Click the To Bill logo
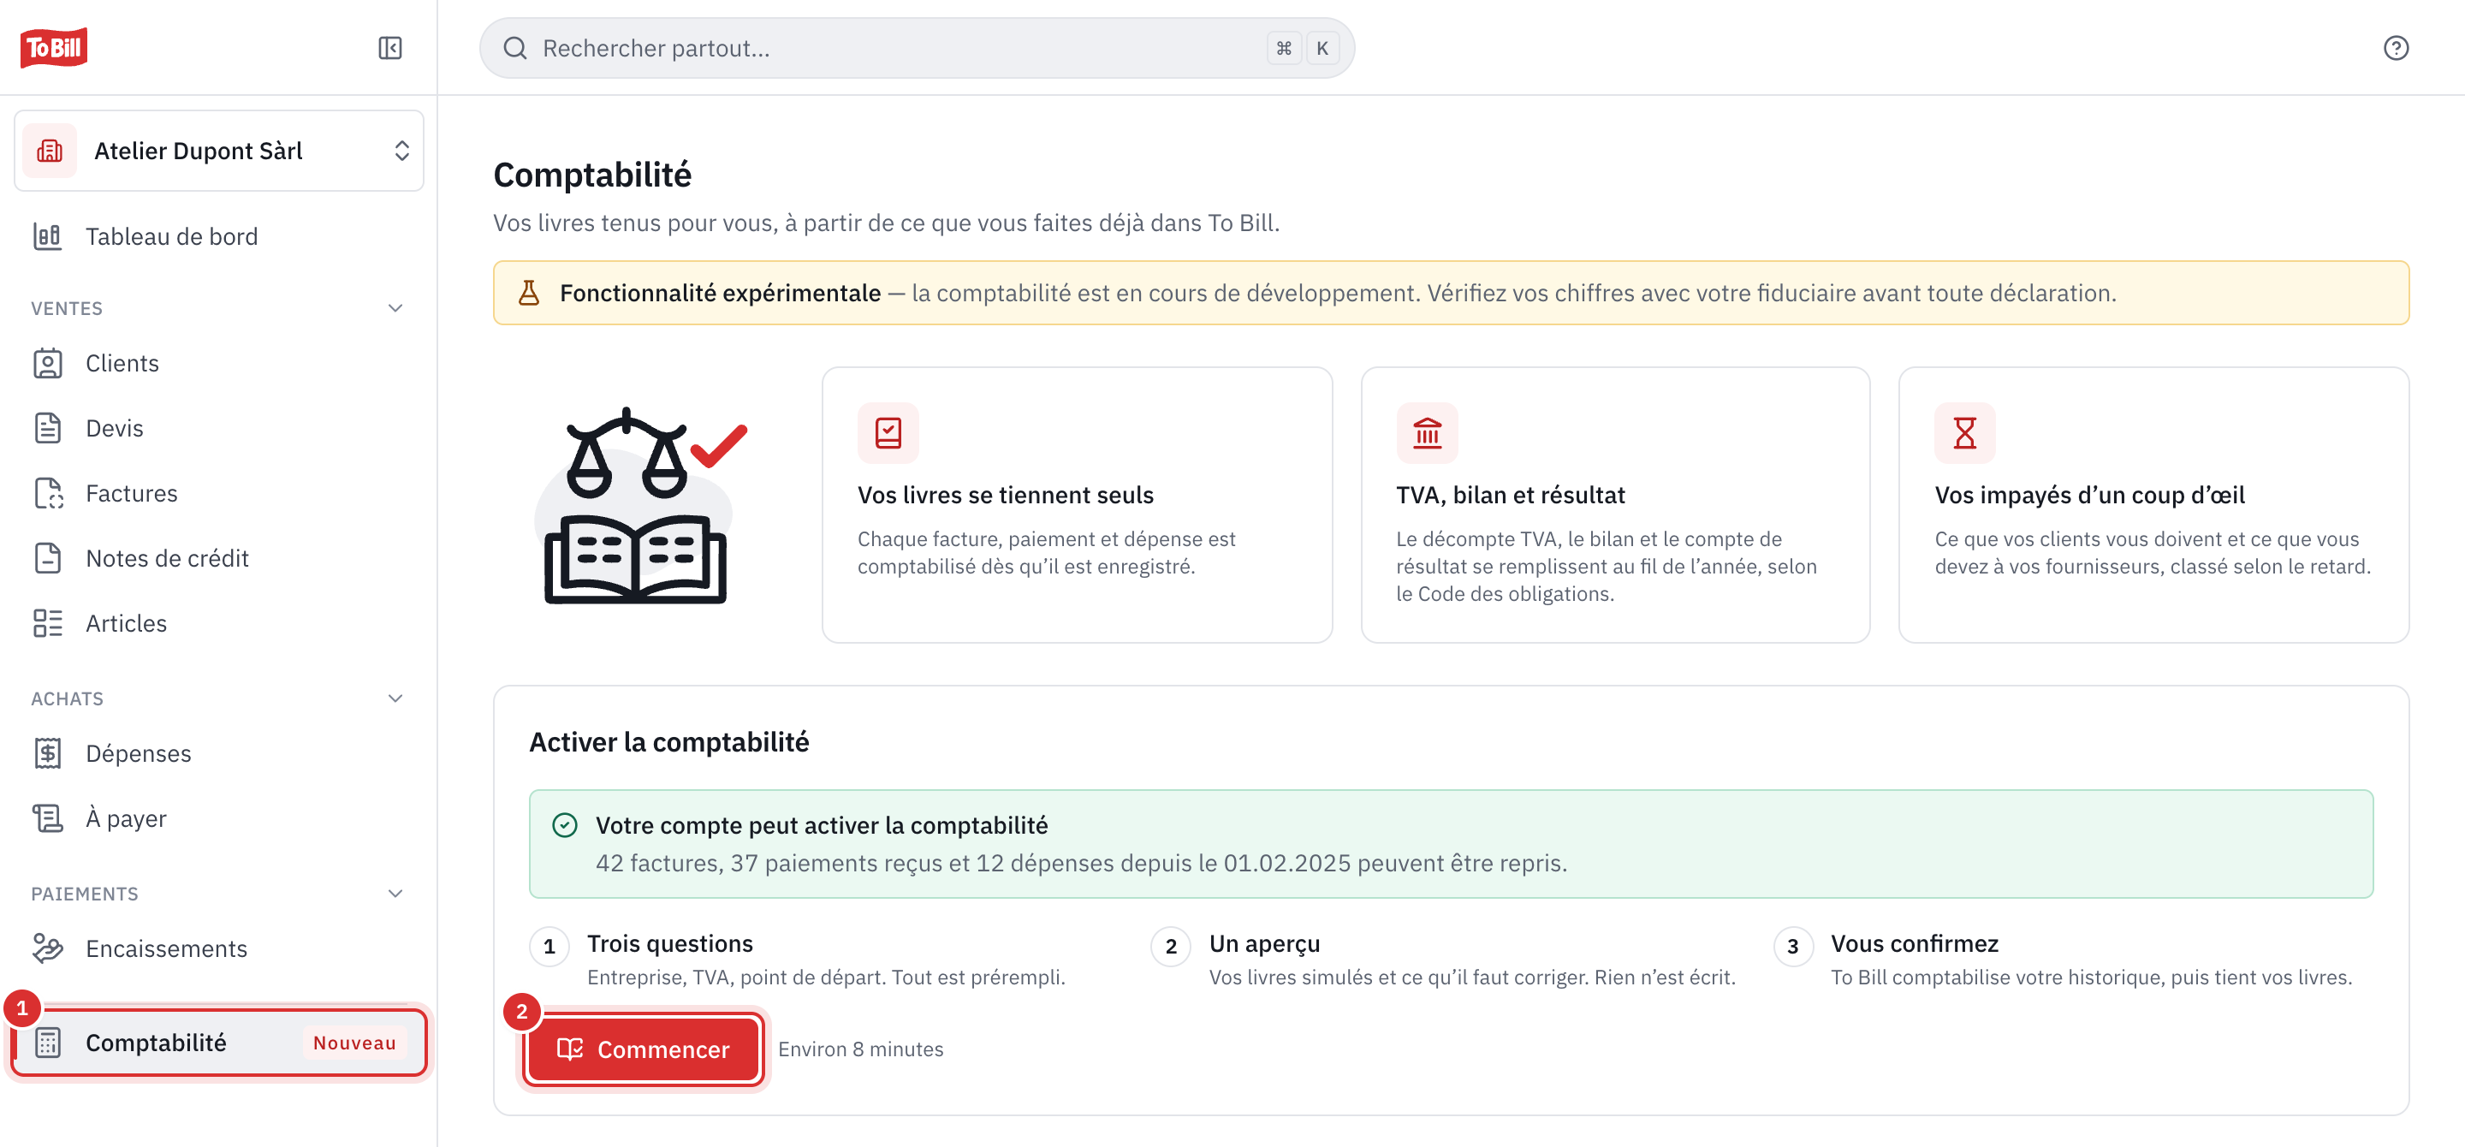The image size is (2465, 1147). tap(54, 47)
